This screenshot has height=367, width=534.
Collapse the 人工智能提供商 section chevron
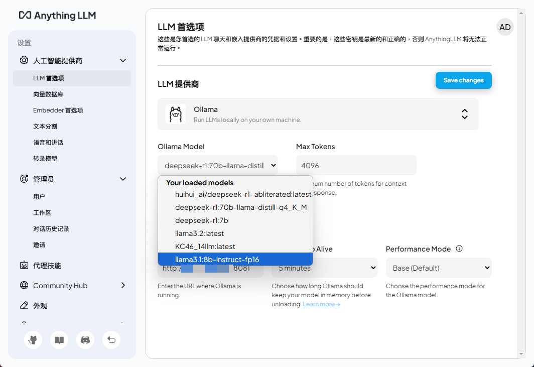pos(123,61)
